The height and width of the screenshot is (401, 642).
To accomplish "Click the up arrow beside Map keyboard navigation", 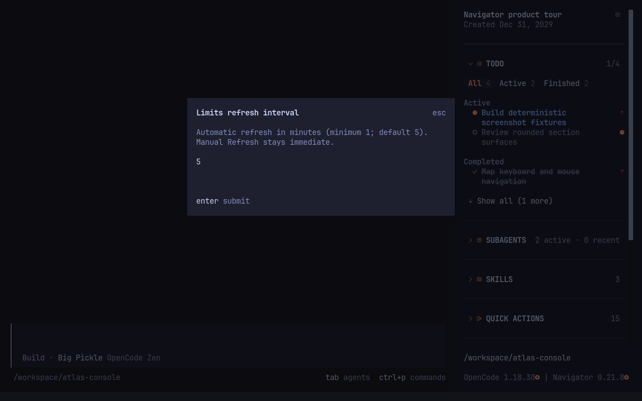I will (622, 172).
